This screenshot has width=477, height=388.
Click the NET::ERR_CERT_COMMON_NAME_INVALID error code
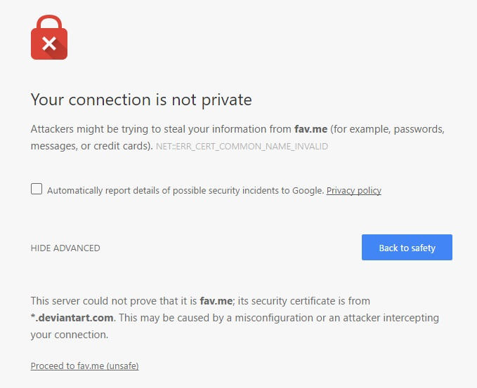[x=242, y=147]
